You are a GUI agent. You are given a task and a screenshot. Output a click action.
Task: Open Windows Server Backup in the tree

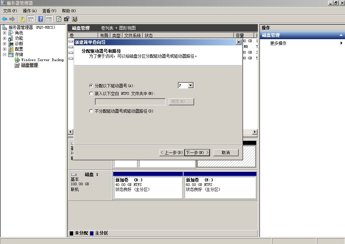(43, 60)
